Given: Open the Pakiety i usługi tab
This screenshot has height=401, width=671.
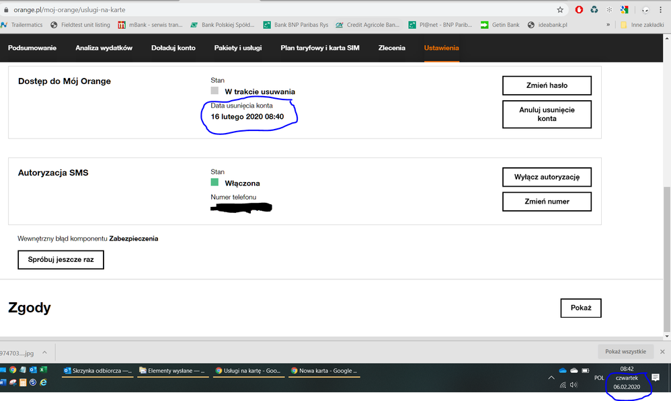Looking at the screenshot, I should click(238, 48).
